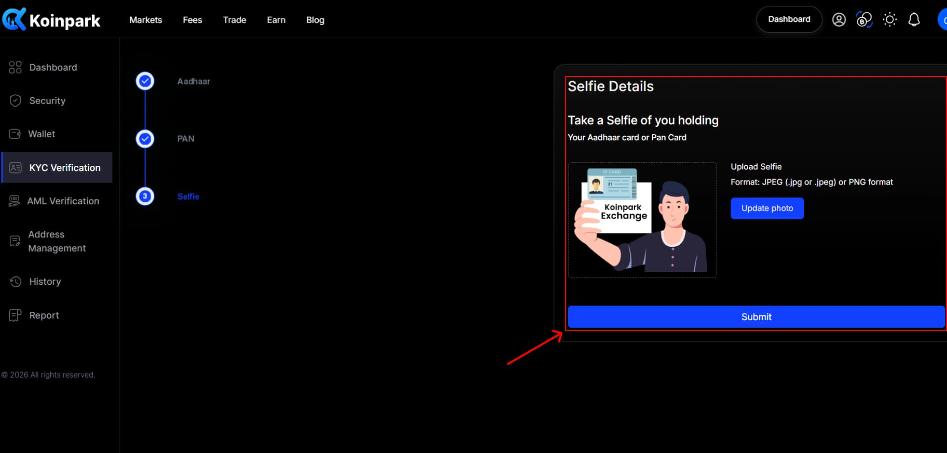
Task: Click the Koinpark brand name text
Action: point(65,21)
